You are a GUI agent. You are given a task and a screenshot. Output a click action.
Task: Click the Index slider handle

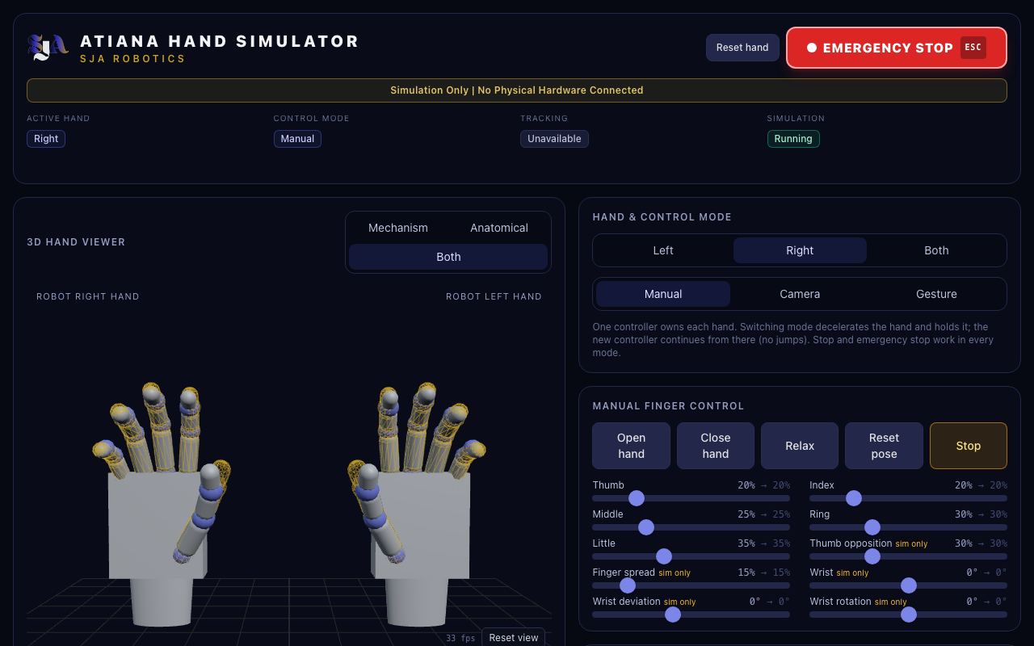(x=854, y=498)
